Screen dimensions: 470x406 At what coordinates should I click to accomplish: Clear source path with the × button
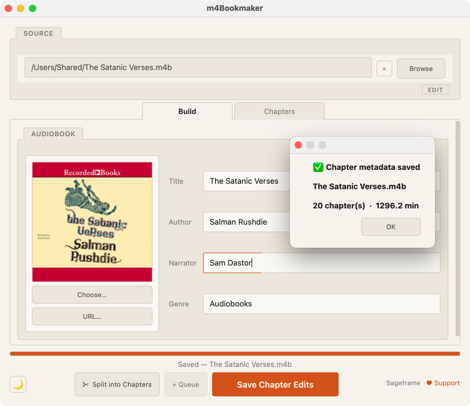pyautogui.click(x=384, y=69)
